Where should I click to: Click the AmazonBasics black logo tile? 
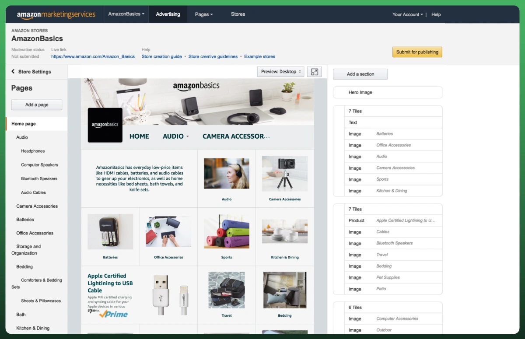[105, 125]
